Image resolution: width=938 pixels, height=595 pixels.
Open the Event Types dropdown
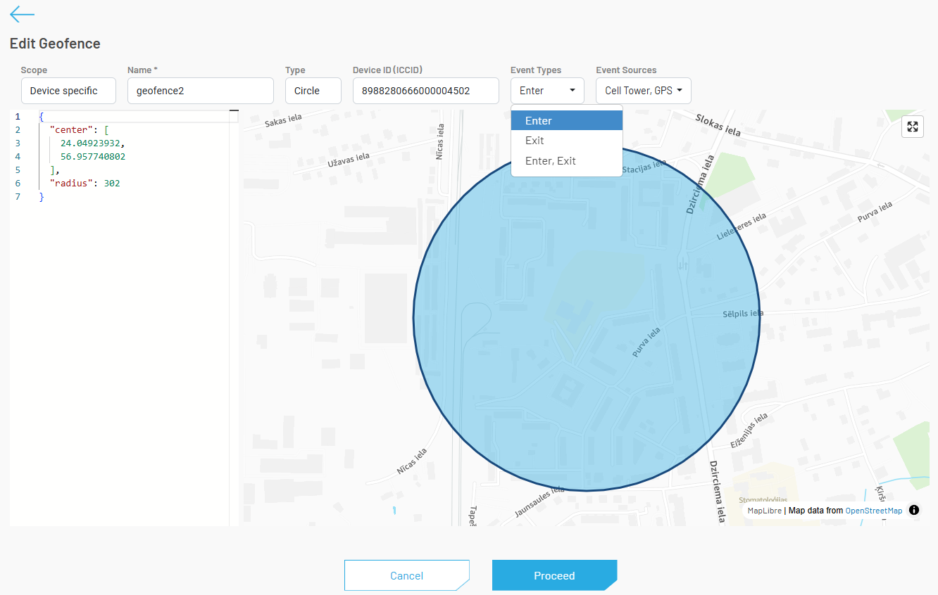click(547, 91)
